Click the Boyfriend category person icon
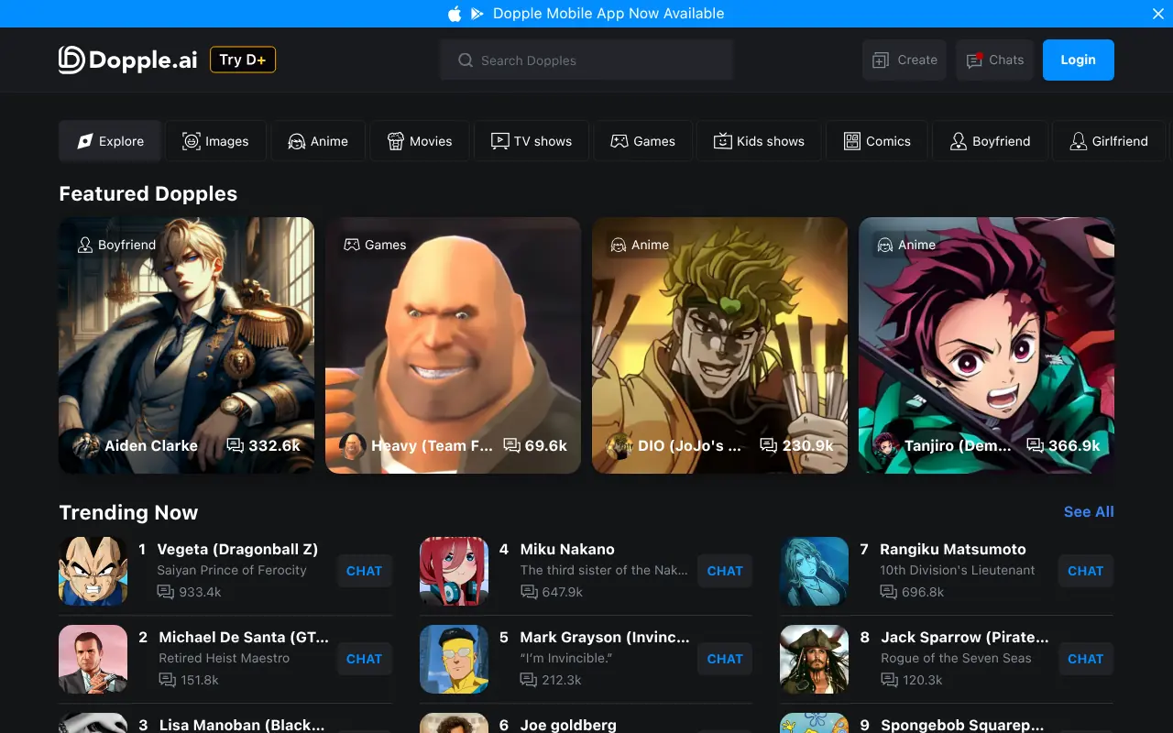This screenshot has width=1173, height=733. tap(959, 141)
